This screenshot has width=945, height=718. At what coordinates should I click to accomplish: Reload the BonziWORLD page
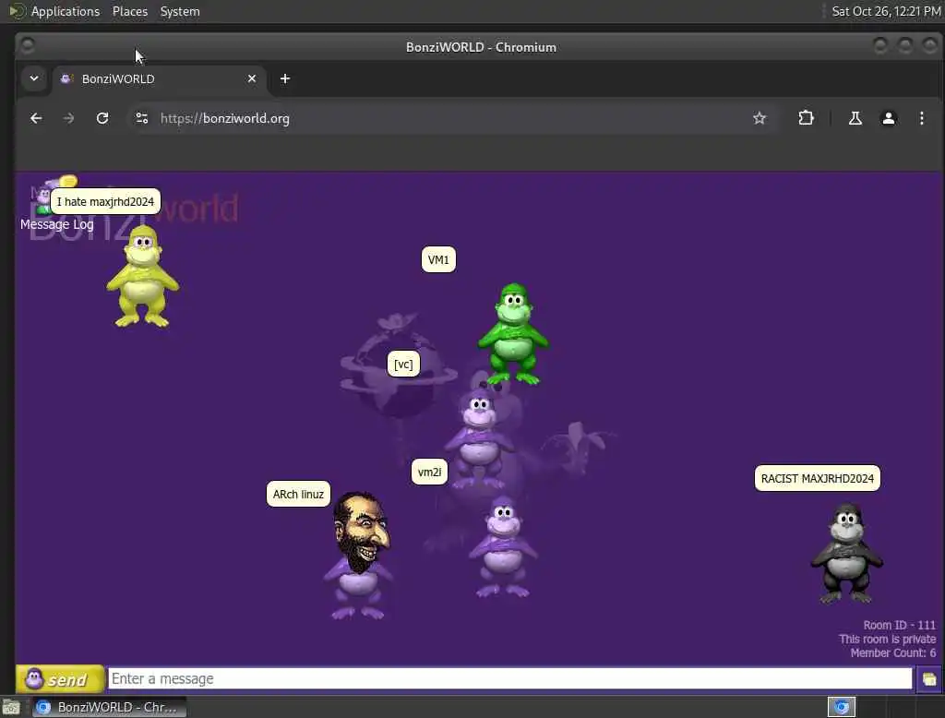(x=102, y=118)
